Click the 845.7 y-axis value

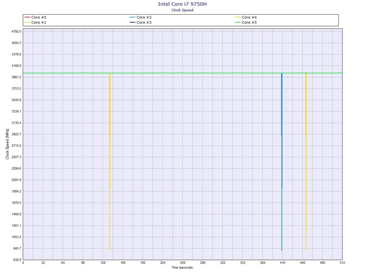pyautogui.click(x=17, y=248)
